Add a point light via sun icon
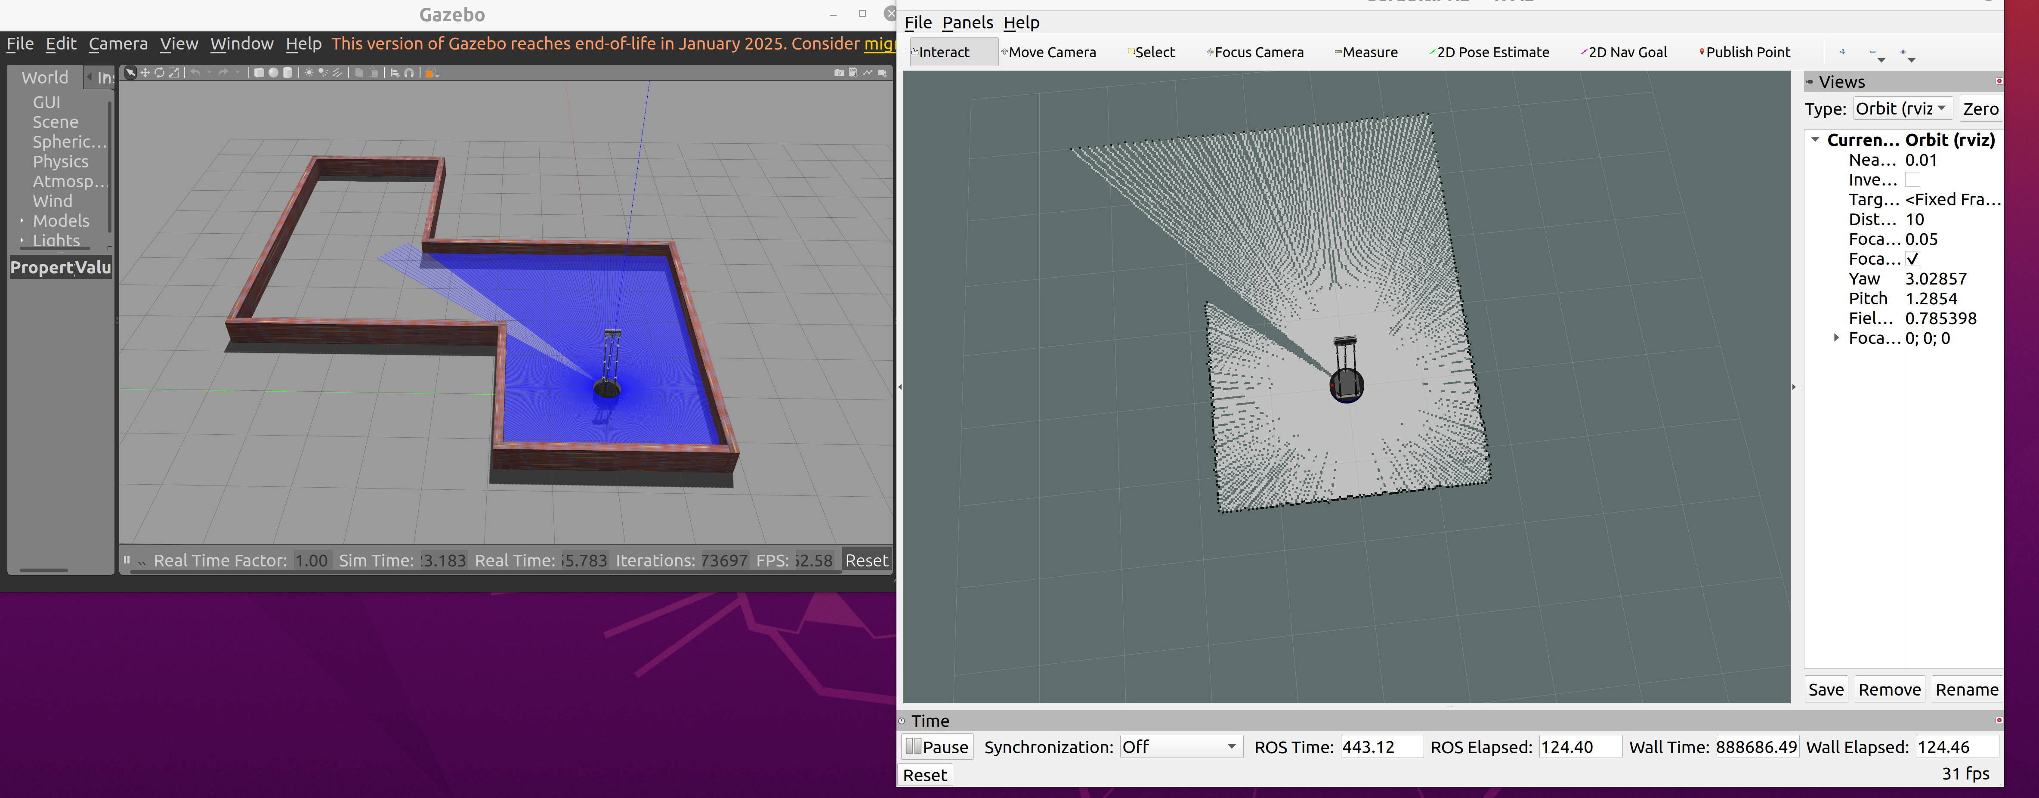Screen dimensions: 2039x798 [x=309, y=73]
